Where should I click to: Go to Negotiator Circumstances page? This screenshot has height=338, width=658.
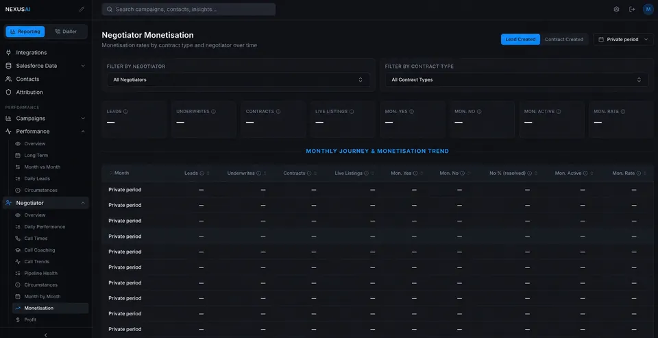coord(40,285)
